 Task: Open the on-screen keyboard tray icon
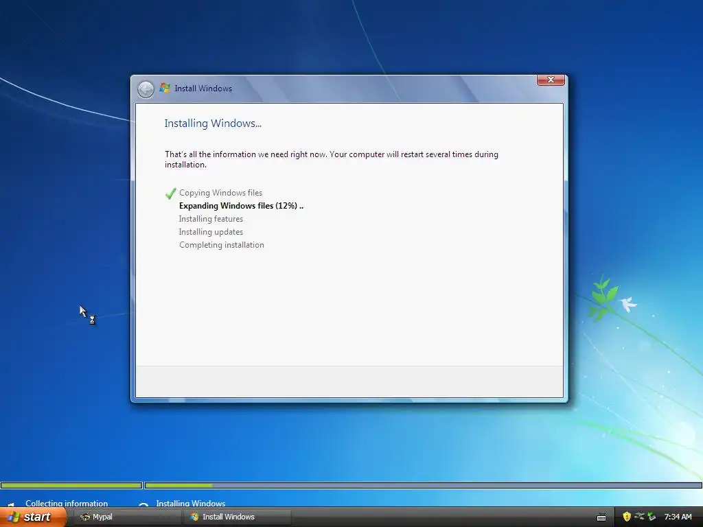click(x=601, y=517)
